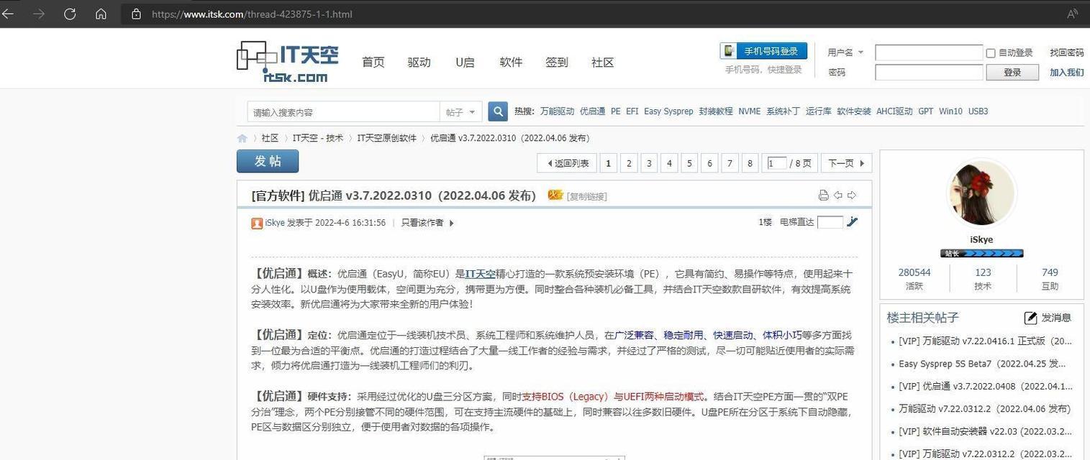Click IT天空 - 技术 in the breadcrumb
The width and height of the screenshot is (1090, 460).
tap(317, 138)
